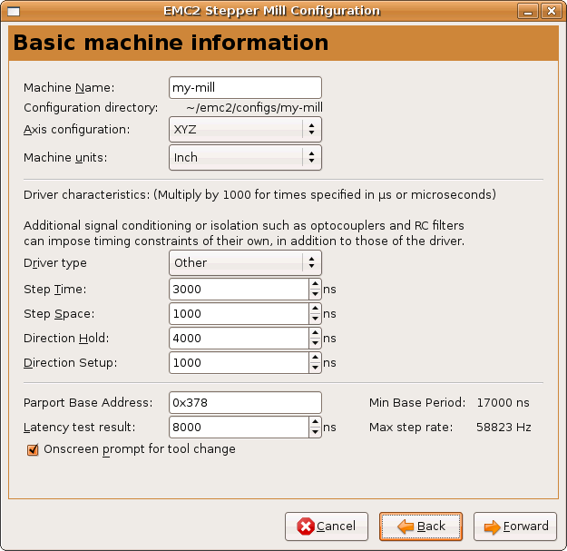The width and height of the screenshot is (567, 551).
Task: Click the Axis configuration label
Action: click(77, 129)
